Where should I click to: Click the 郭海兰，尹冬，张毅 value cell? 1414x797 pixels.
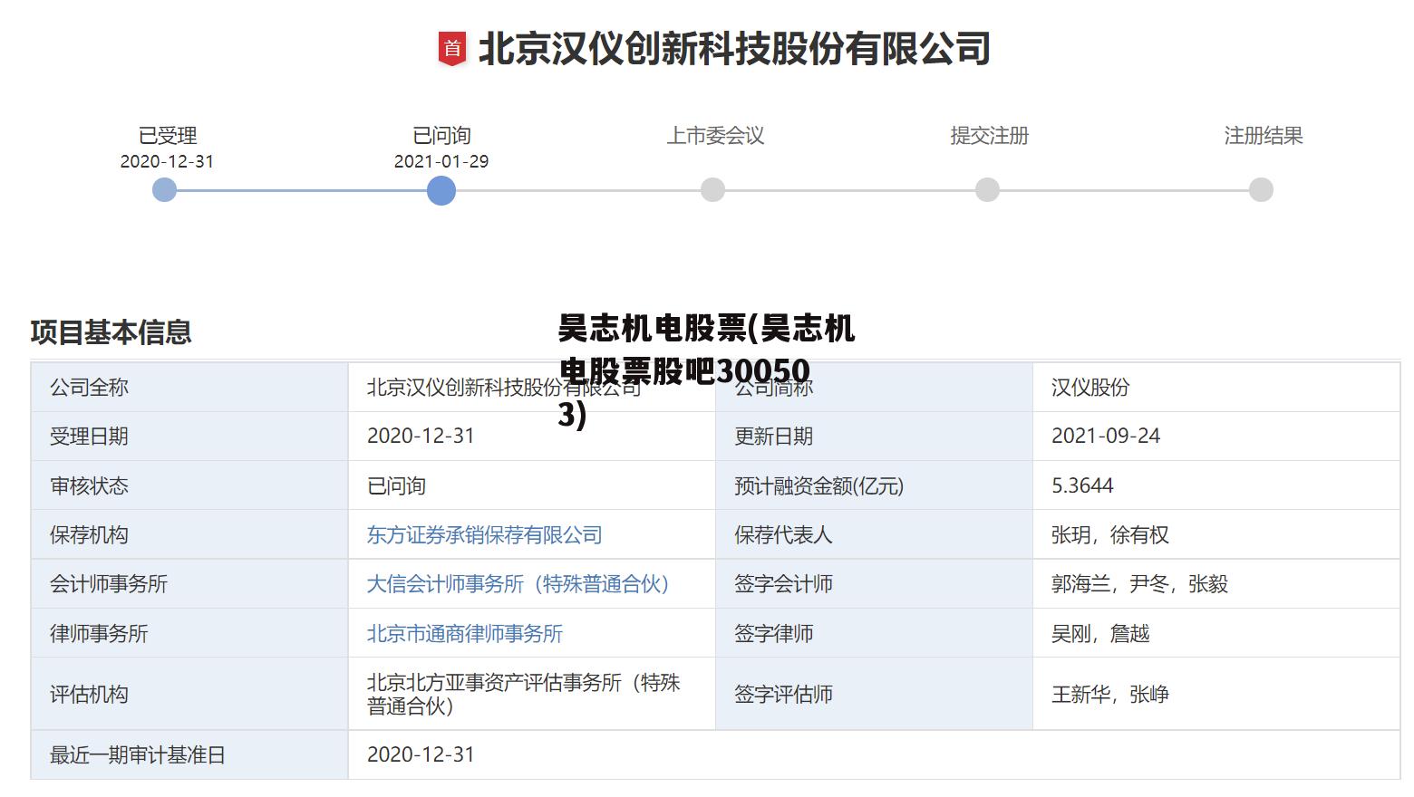(x=1215, y=584)
